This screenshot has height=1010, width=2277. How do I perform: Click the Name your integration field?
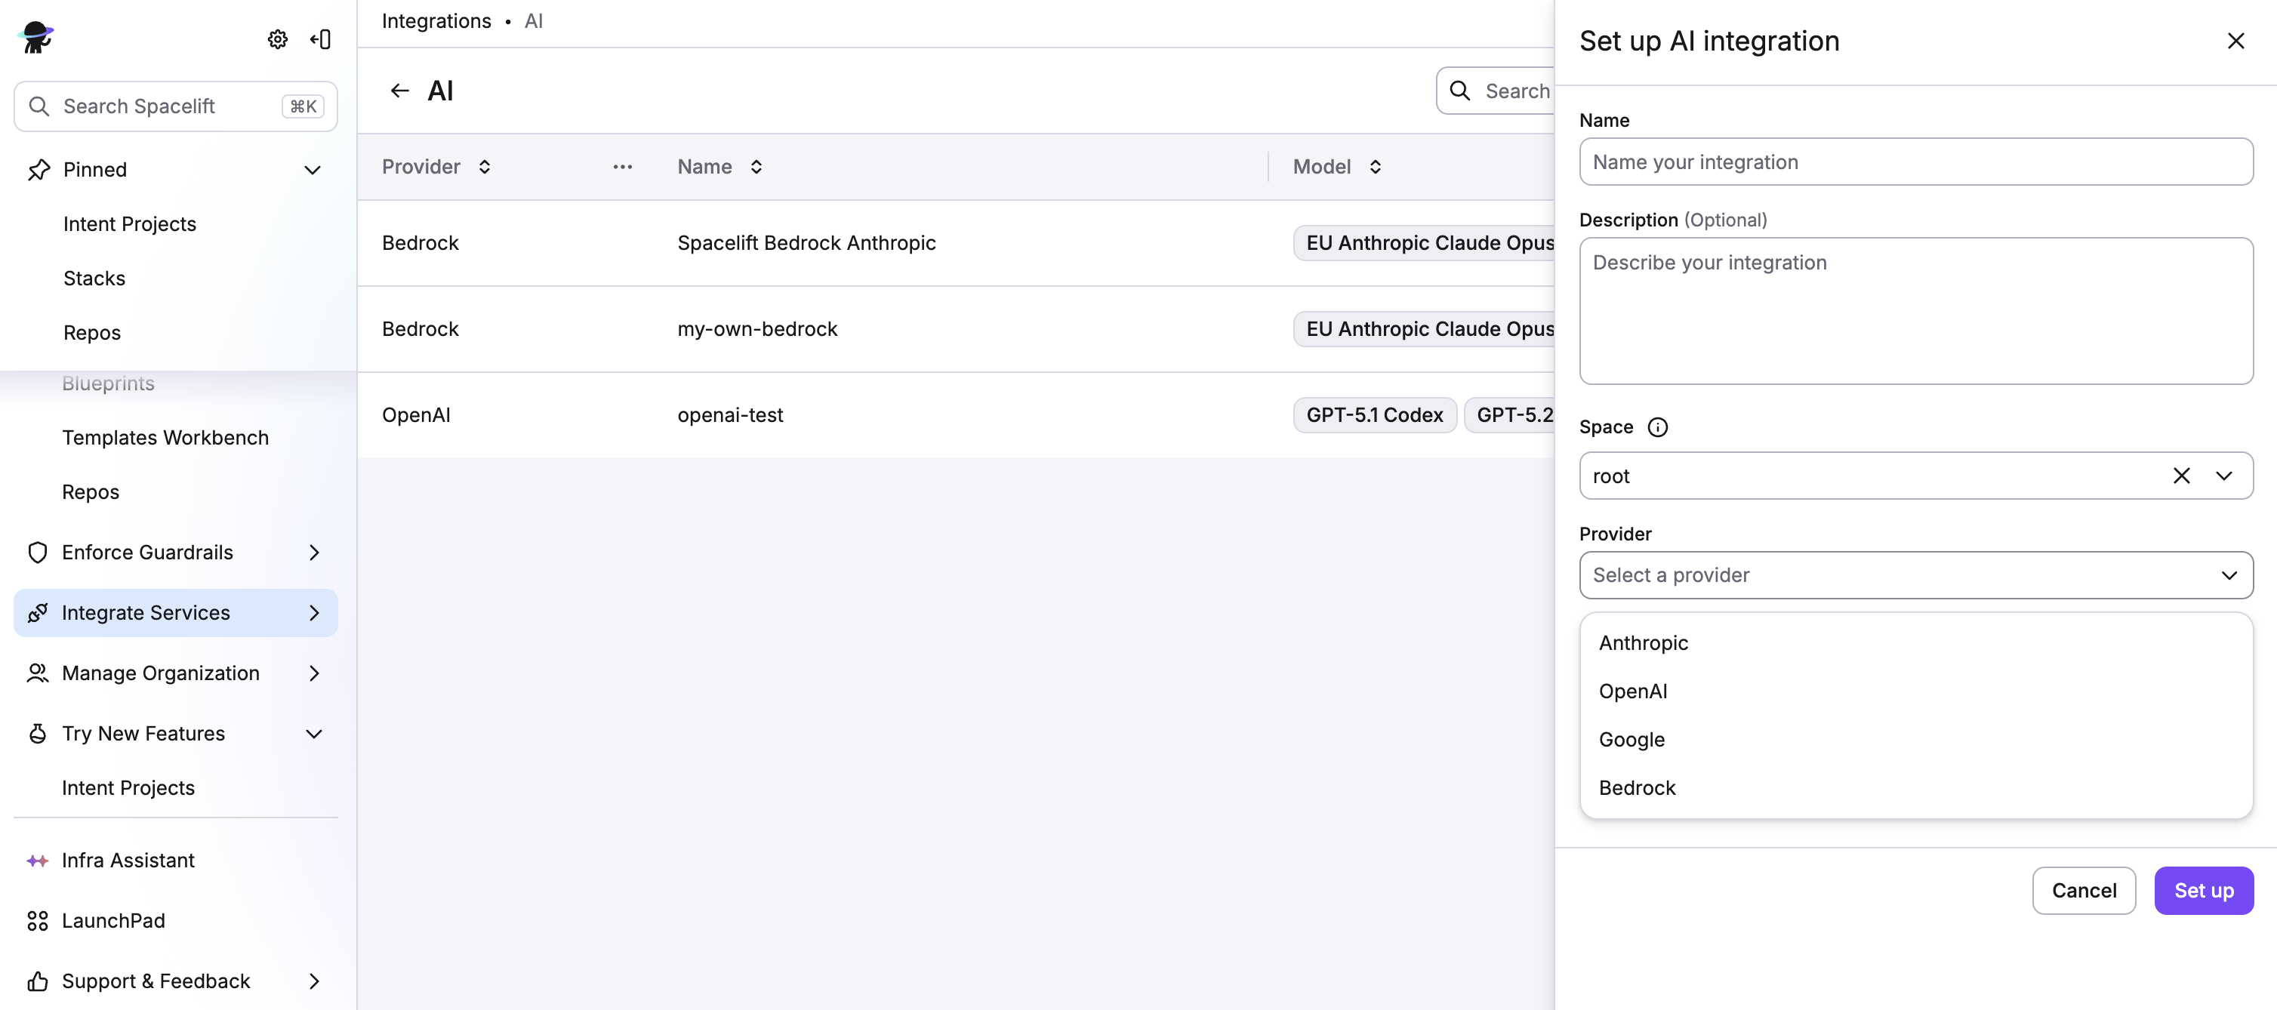pos(1915,162)
